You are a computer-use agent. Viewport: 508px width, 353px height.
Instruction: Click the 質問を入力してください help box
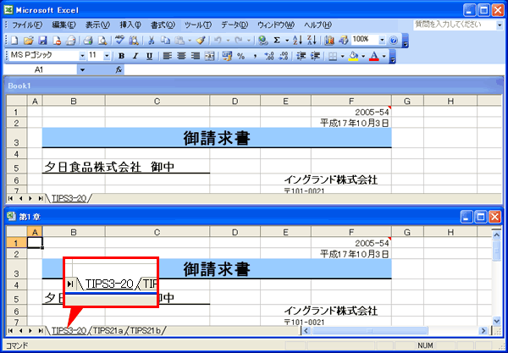coord(456,25)
